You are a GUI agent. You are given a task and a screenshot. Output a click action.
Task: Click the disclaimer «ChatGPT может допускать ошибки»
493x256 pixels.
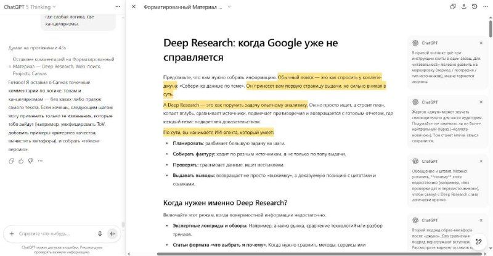[62, 250]
